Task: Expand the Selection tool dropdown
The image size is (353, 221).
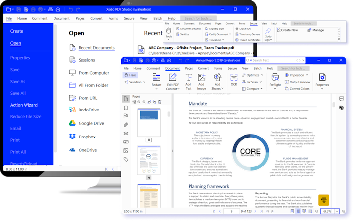Action: pyautogui.click(x=144, y=82)
